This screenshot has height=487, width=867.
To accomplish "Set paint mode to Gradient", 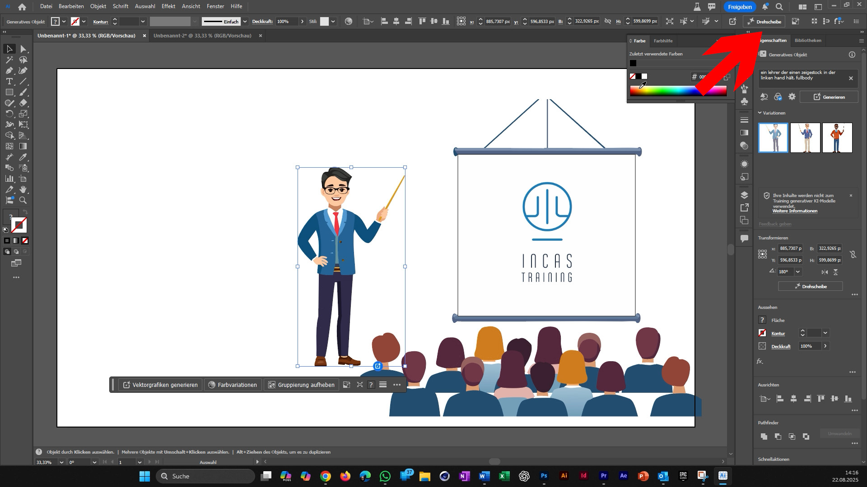I will (16, 241).
